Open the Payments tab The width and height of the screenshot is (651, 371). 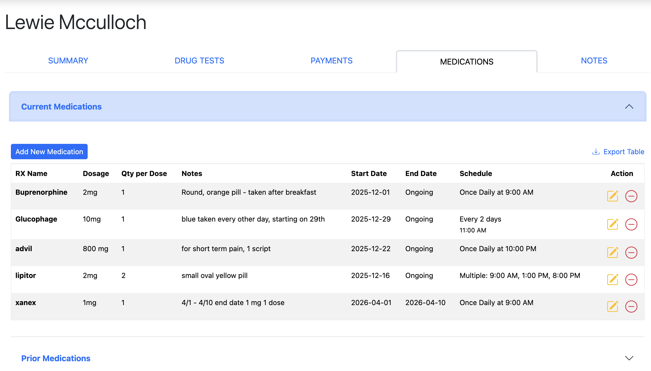332,60
